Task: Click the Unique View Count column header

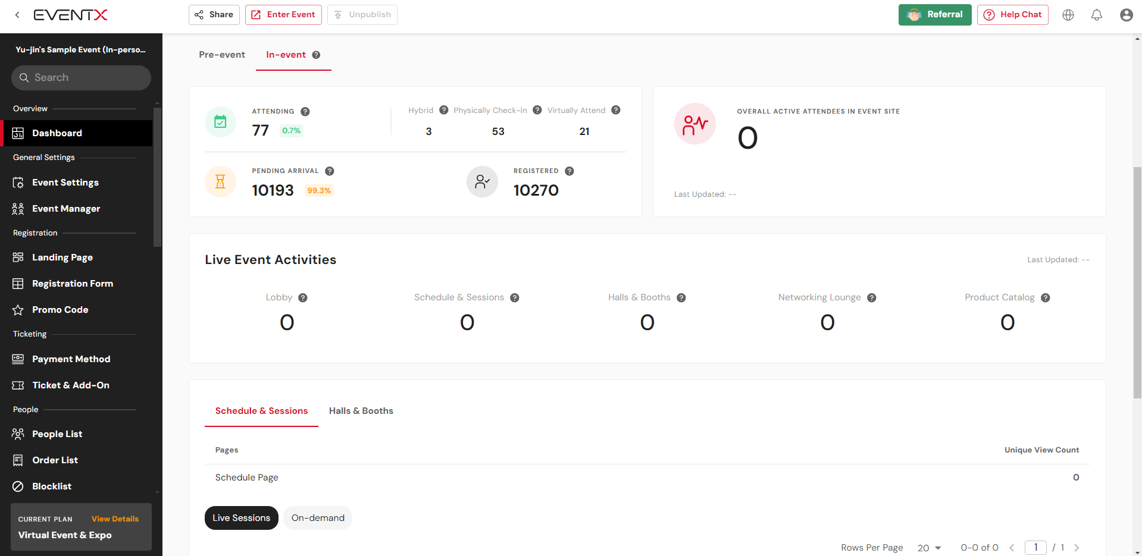Action: coord(1041,450)
